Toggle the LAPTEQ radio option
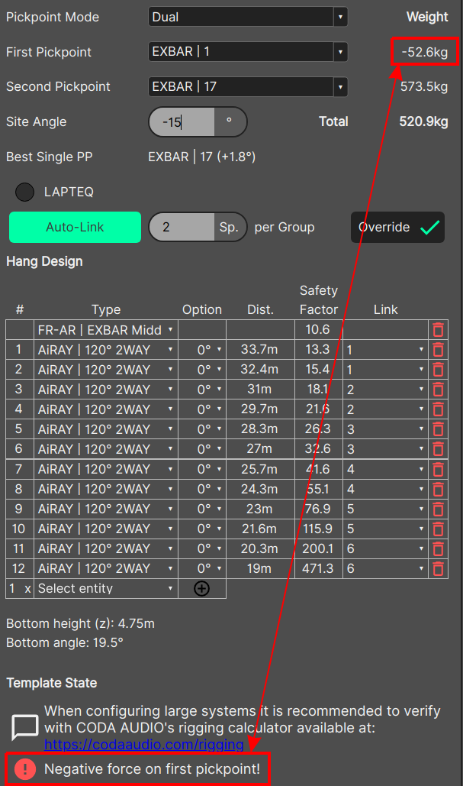 coord(25,192)
